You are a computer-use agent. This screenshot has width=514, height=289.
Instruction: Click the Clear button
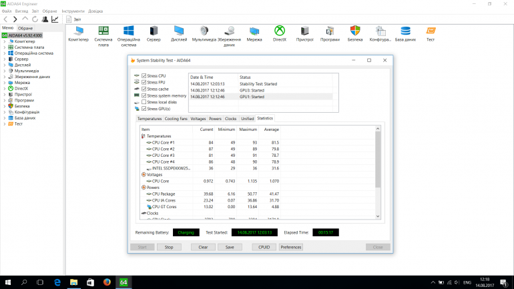click(203, 247)
